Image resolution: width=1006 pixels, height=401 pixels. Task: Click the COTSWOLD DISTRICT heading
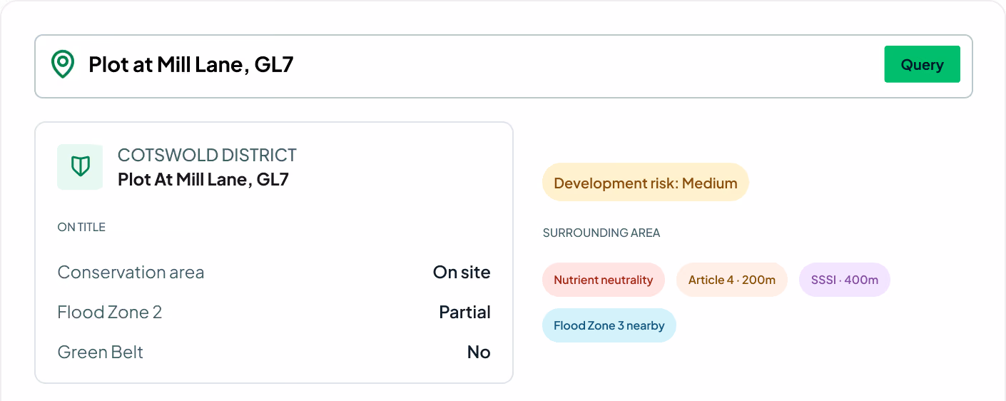207,155
